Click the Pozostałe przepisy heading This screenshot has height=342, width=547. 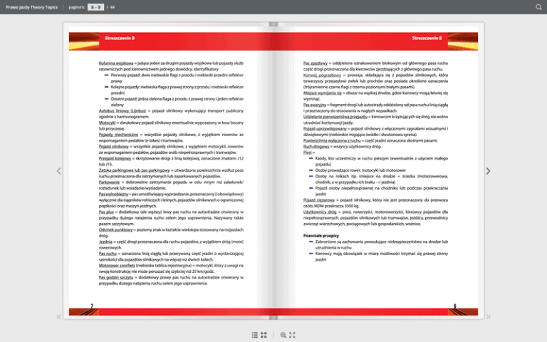[x=320, y=235]
